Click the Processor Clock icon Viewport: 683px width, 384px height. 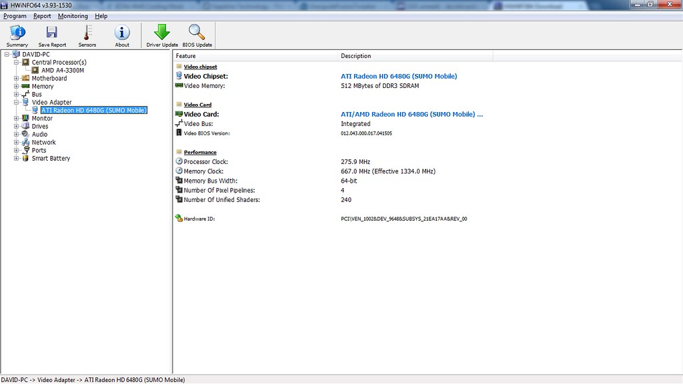(x=179, y=161)
